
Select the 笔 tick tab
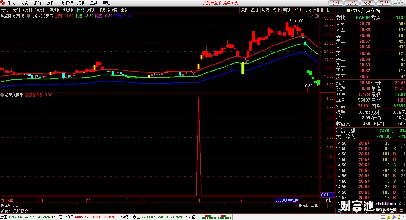point(339,211)
